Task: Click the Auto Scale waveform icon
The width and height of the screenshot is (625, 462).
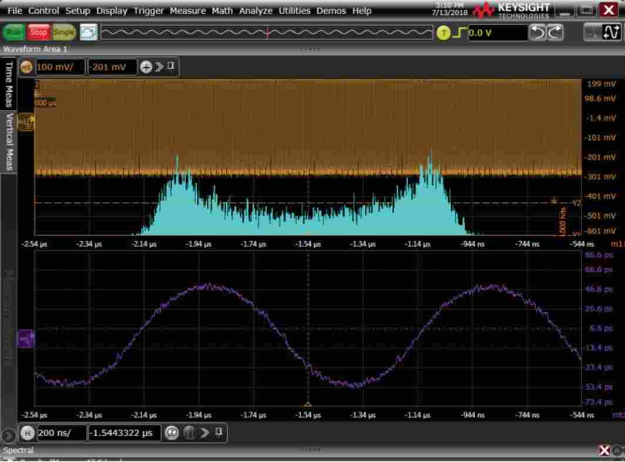Action: (x=89, y=32)
